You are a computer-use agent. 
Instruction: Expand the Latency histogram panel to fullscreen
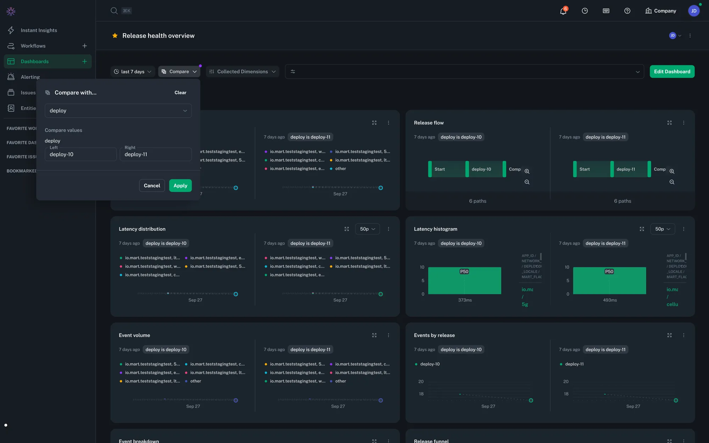[642, 229]
